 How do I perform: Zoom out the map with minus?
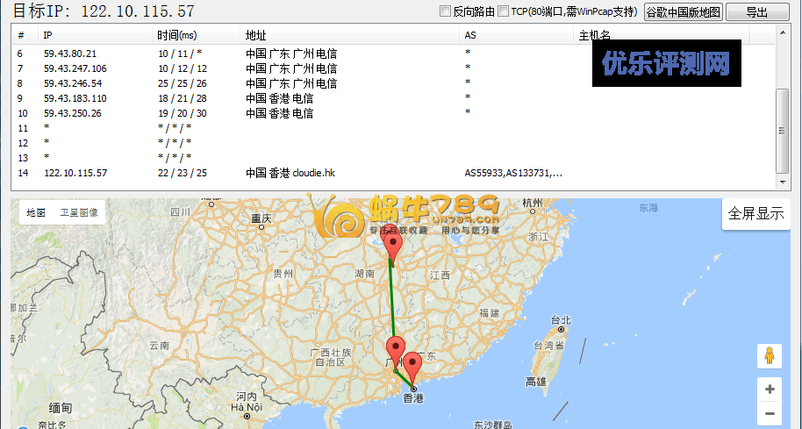click(x=770, y=414)
